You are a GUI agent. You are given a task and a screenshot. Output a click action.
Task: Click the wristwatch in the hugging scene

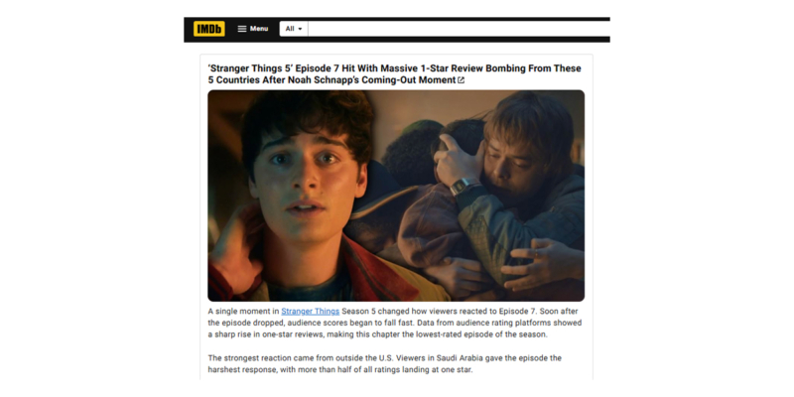point(463,188)
